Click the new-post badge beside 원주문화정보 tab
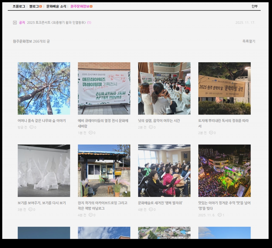 (91, 6)
